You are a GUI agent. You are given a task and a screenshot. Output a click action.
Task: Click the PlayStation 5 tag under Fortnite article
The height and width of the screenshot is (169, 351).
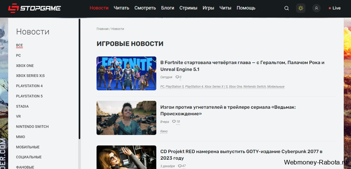175,86
